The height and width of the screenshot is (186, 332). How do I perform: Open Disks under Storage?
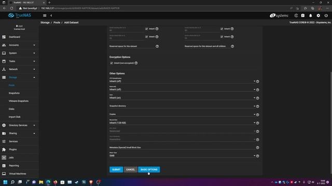point(11,109)
